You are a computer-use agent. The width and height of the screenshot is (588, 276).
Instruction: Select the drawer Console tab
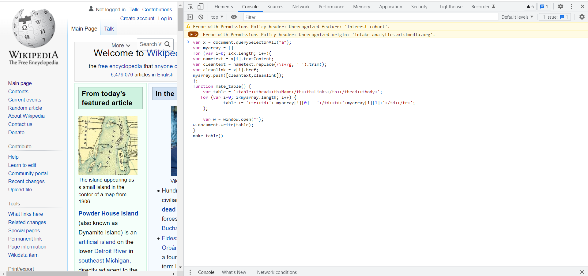pos(206,272)
